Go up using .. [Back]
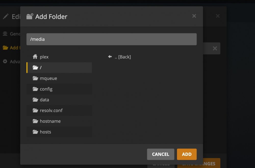255x168 pixels. (123, 57)
